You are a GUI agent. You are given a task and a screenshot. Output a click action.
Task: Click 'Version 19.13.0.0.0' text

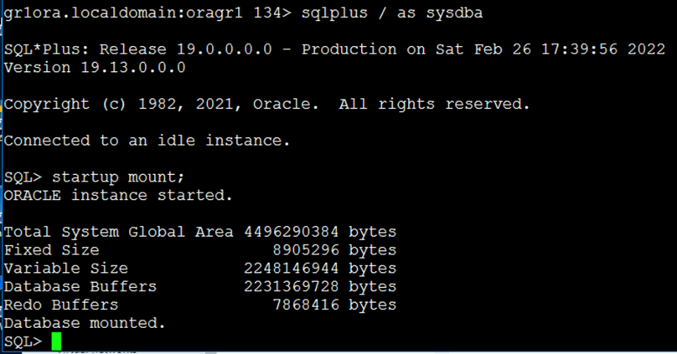(x=95, y=68)
